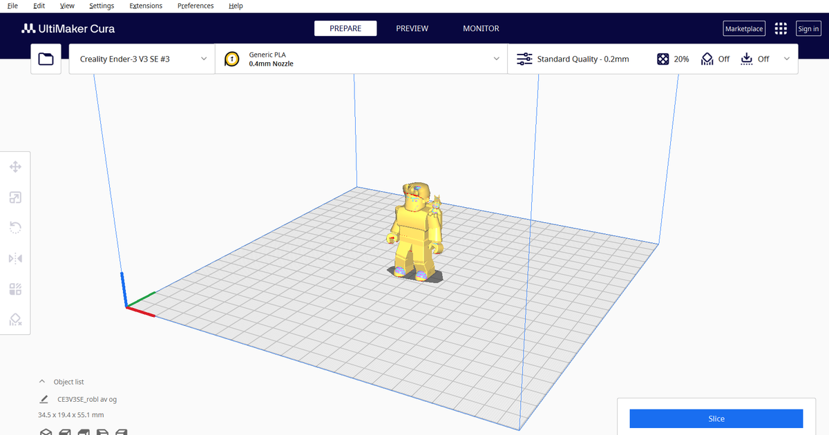Open the Edit menu
Viewport: 829px width, 435px height.
click(x=39, y=6)
